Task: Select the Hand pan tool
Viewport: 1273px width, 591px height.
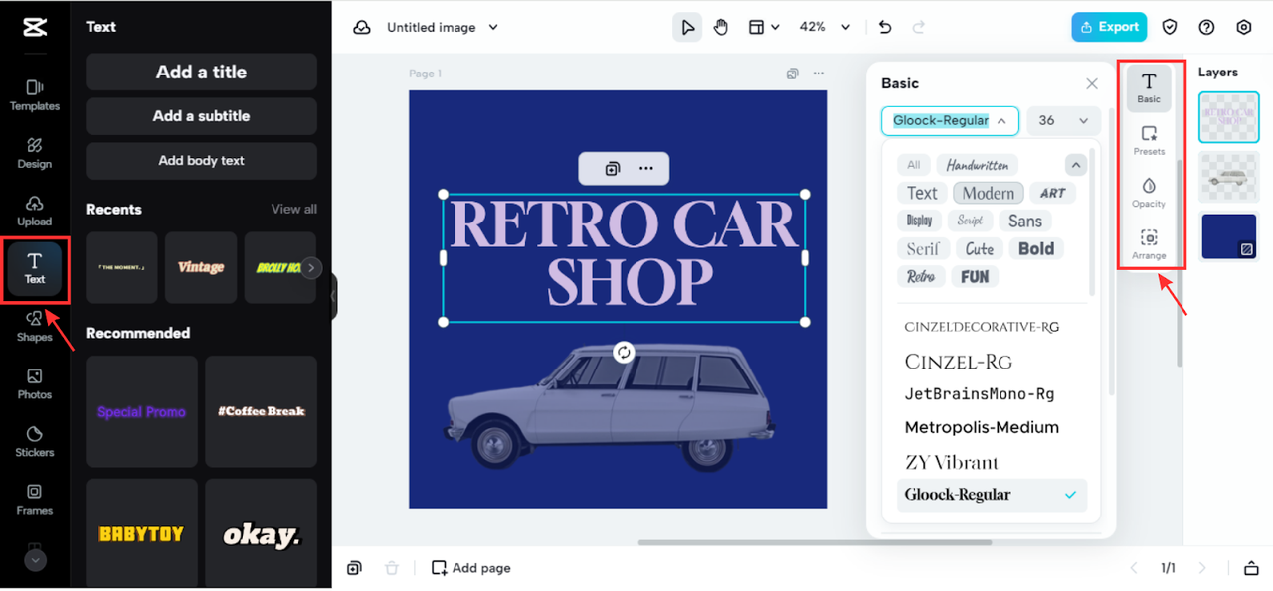Action: [x=721, y=27]
